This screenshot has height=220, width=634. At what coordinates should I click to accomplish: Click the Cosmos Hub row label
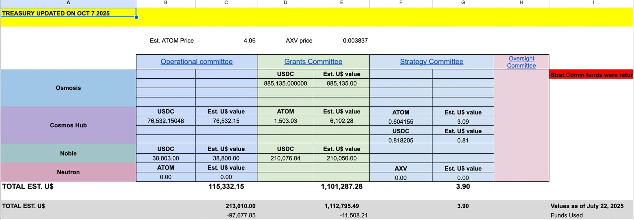click(68, 125)
